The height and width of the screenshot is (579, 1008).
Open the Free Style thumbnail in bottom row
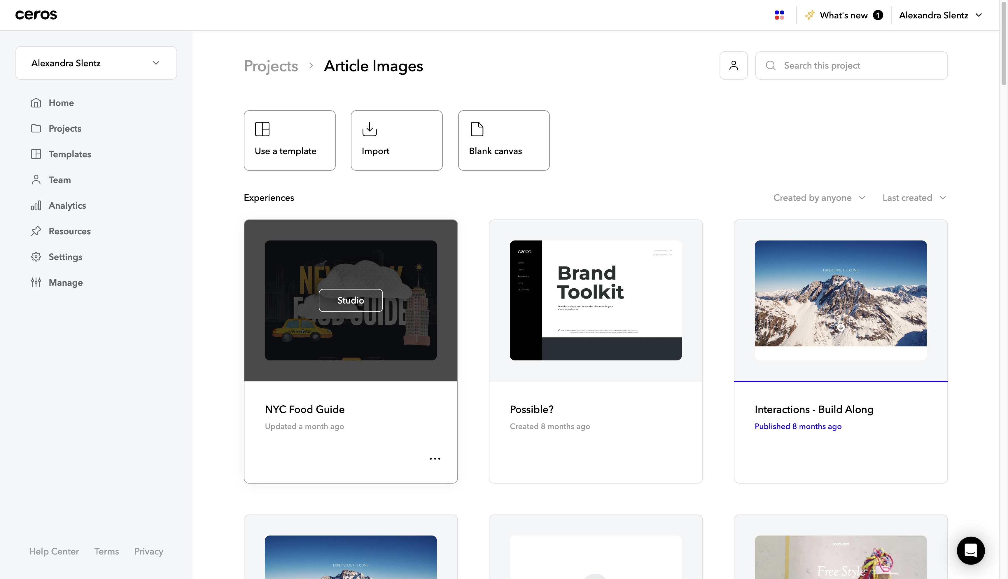[x=841, y=557]
